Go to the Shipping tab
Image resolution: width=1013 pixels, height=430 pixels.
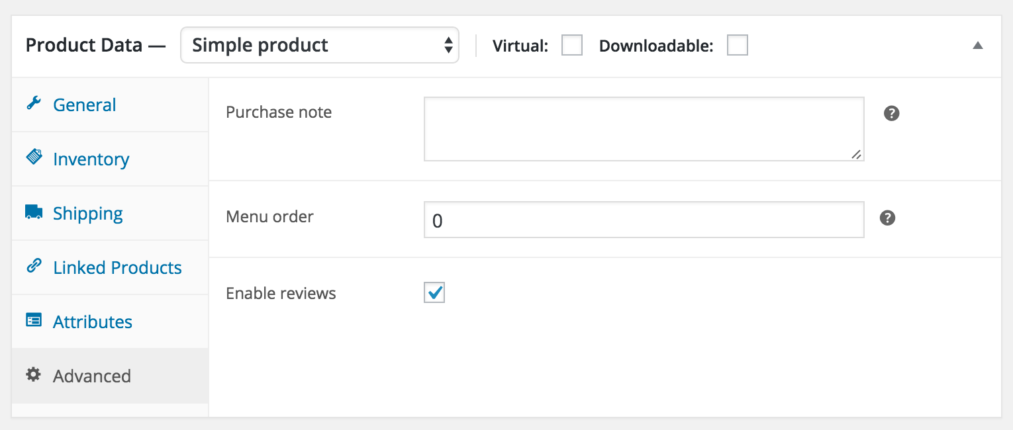click(x=88, y=213)
